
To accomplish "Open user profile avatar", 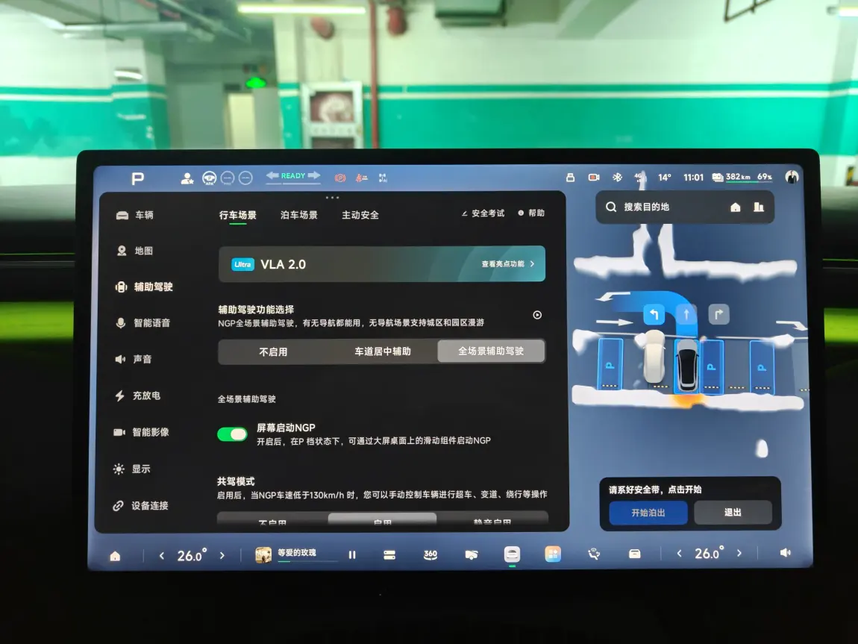I will pyautogui.click(x=792, y=178).
